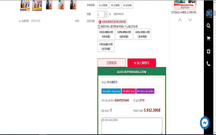The image size is (216, 135).
Task: Click the info circle icon beside installment note
Action: point(99,26)
